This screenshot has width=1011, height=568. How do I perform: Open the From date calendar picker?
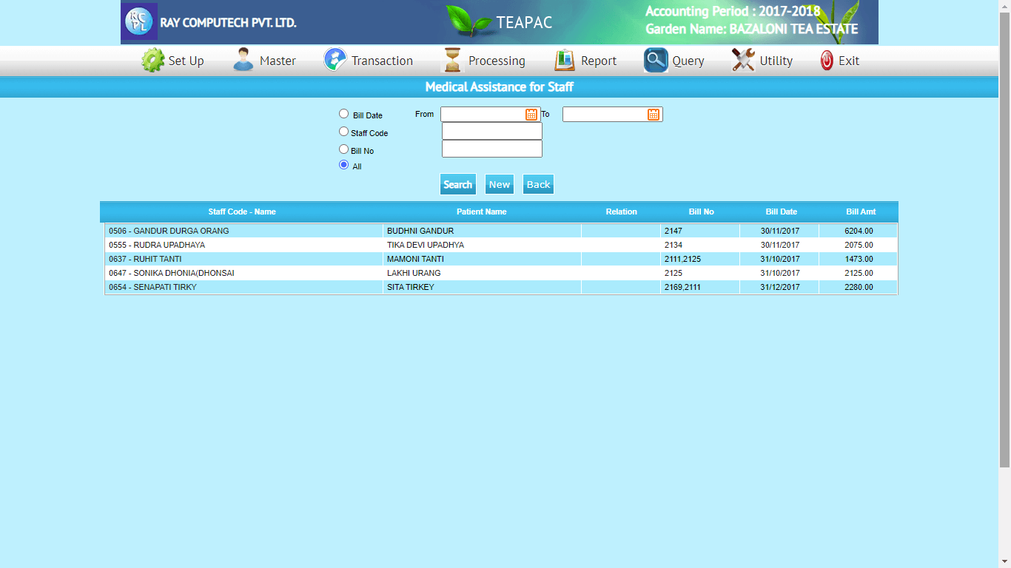pyautogui.click(x=531, y=114)
